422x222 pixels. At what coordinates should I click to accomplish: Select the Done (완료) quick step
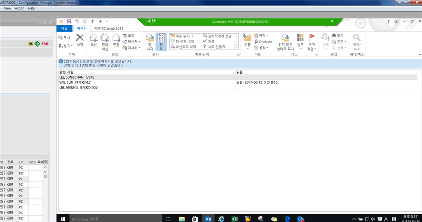(209, 41)
